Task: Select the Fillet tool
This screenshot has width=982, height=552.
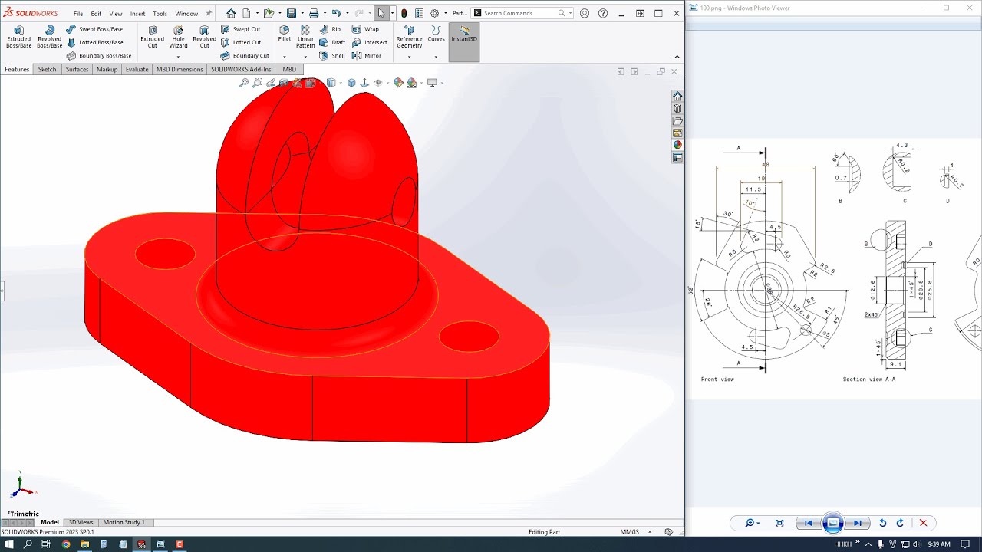Action: tap(284, 33)
